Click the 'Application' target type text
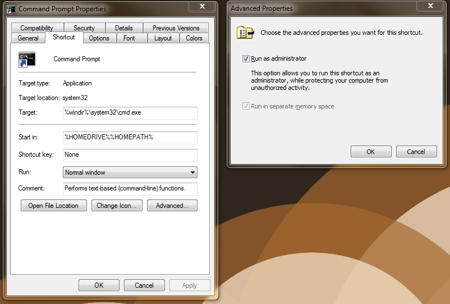450x304 pixels. (77, 83)
